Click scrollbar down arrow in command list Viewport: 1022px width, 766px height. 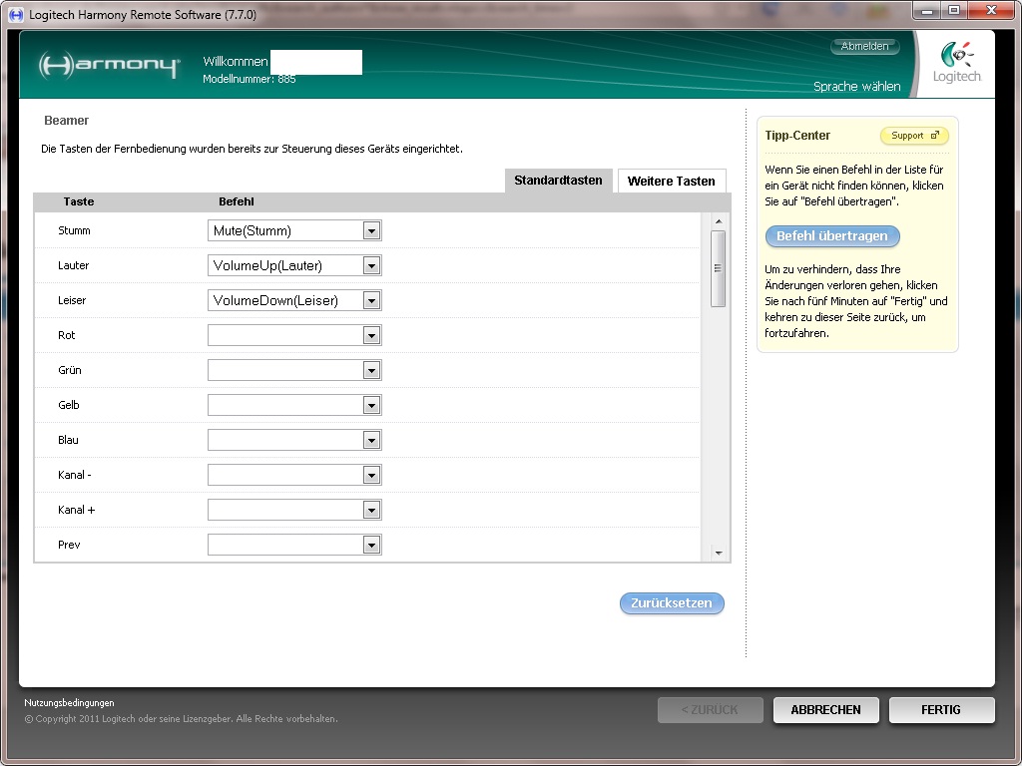[x=718, y=553]
